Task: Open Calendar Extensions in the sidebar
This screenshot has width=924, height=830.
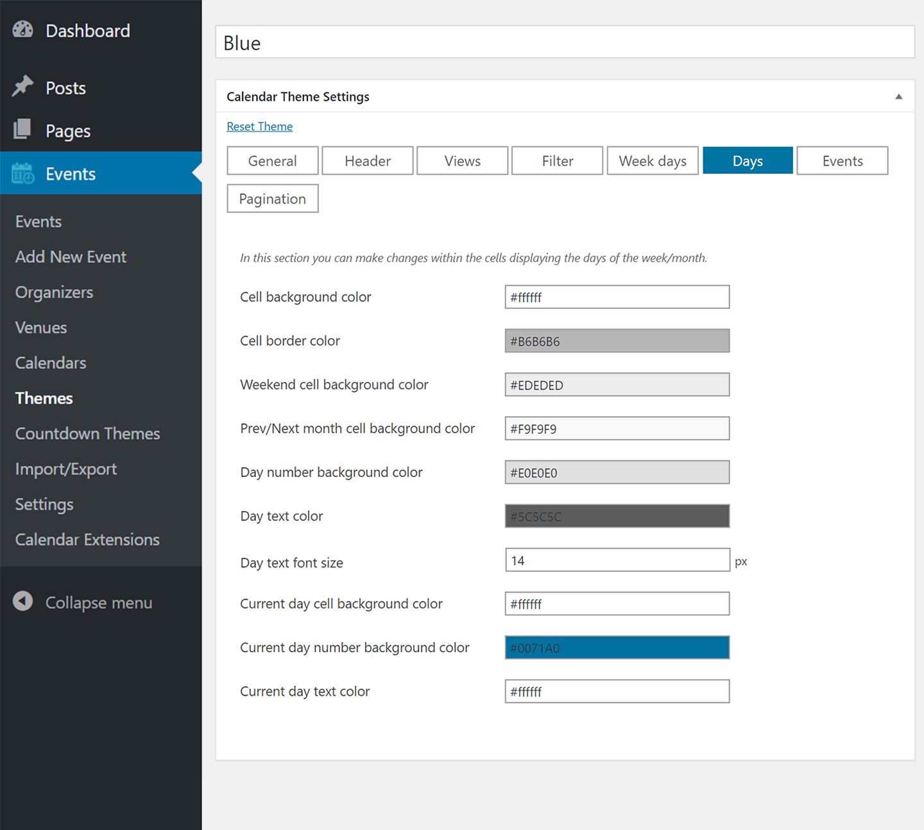Action: [x=87, y=540]
